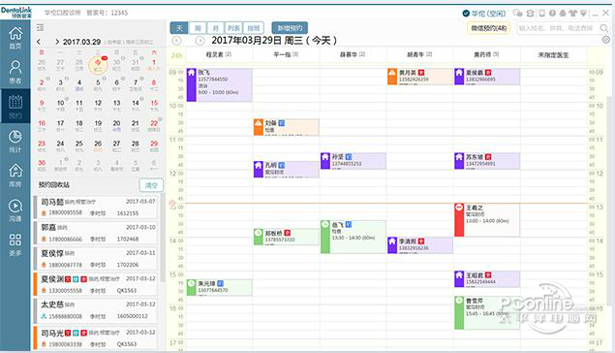
Task: Open the notification bell icon in title bar
Action: pos(563,13)
